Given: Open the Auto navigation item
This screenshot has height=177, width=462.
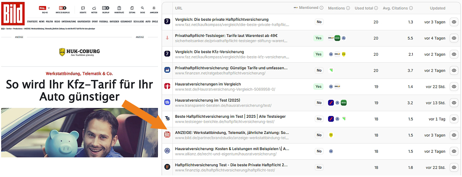Looking at the screenshot, I should point(148,22).
